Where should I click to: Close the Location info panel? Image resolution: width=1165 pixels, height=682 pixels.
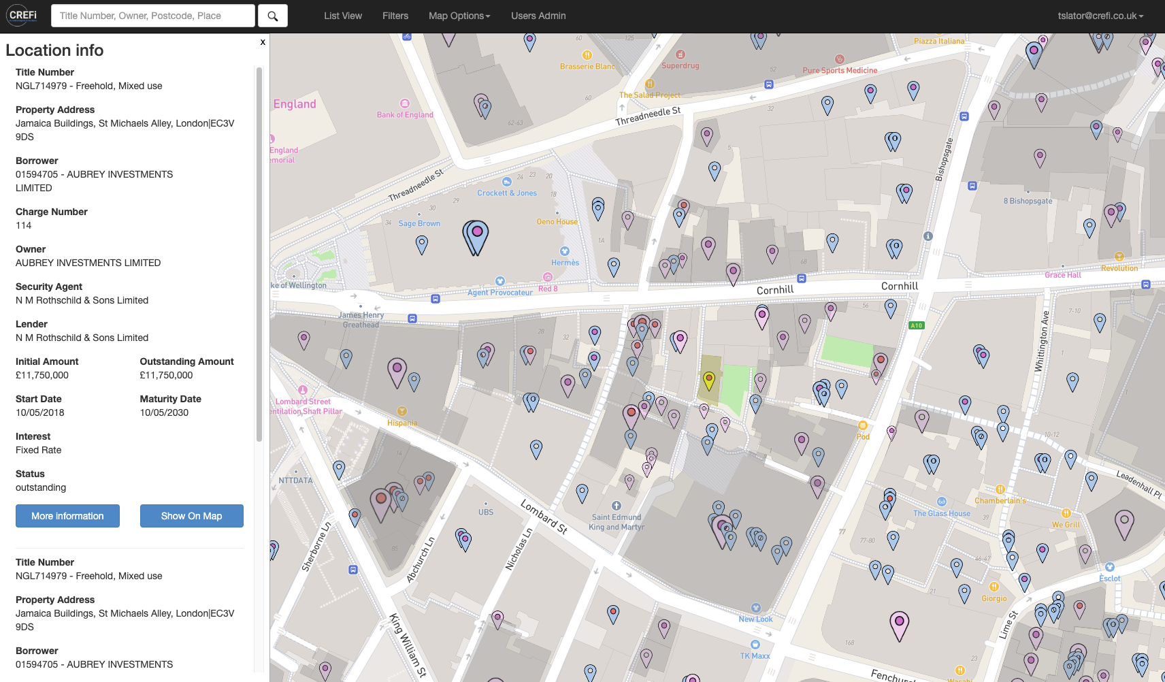(263, 42)
